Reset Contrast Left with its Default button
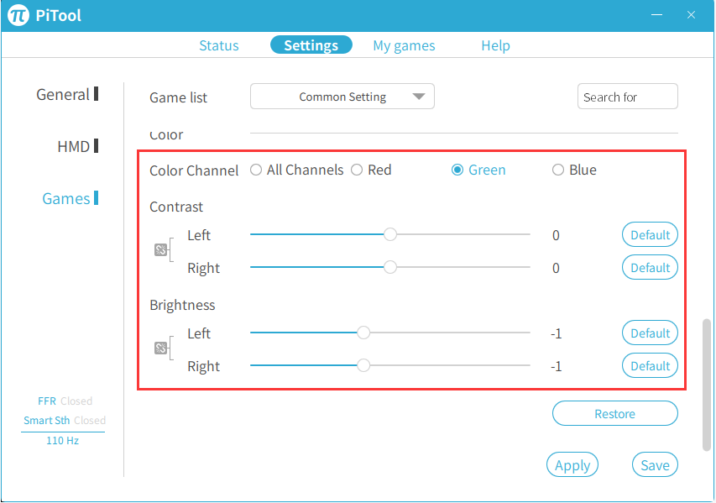The image size is (716, 503). [650, 235]
